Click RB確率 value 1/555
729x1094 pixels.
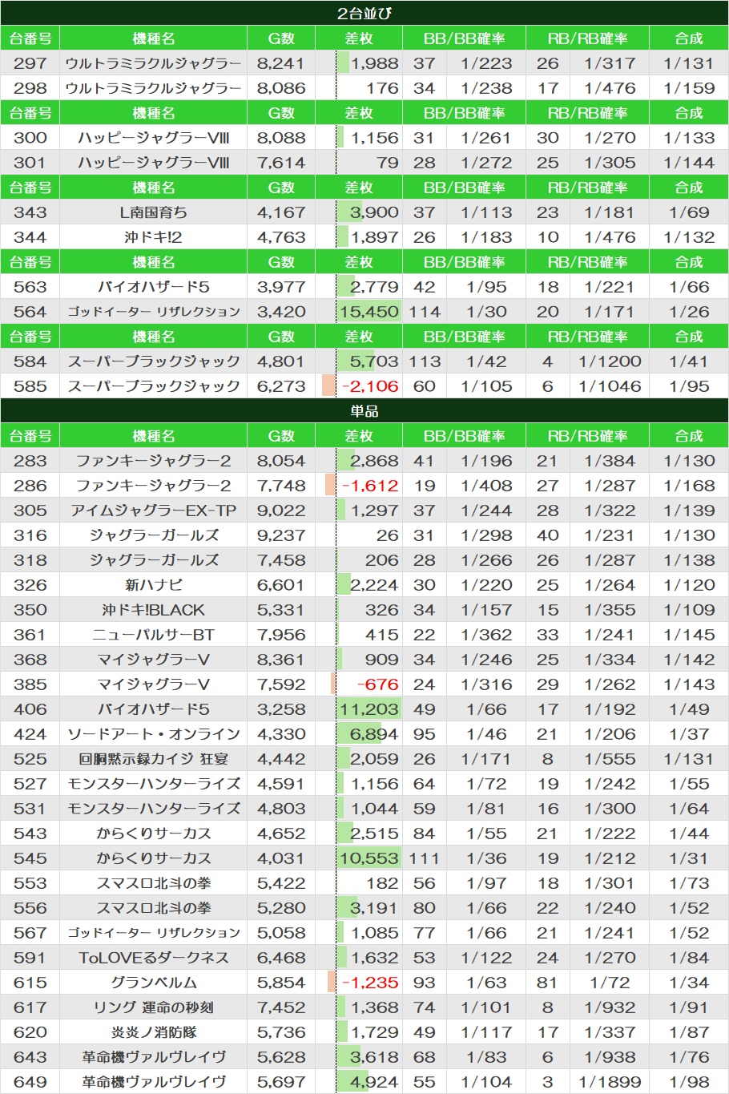(x=610, y=759)
